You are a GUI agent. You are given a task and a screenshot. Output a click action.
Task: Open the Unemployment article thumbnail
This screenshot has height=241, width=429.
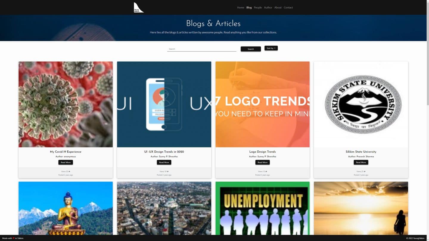click(x=262, y=208)
